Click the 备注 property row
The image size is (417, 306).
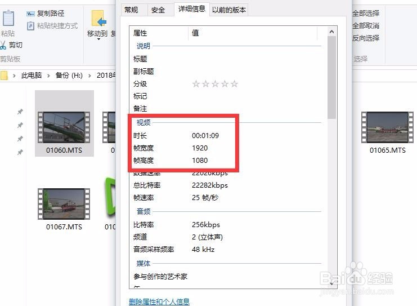click(228, 109)
